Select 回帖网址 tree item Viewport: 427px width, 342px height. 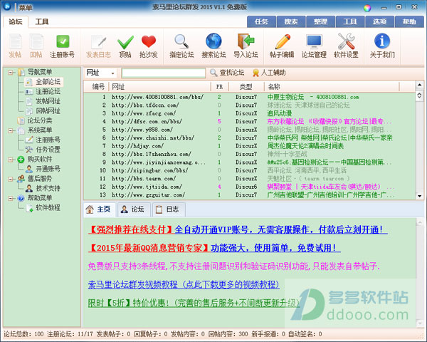click(x=43, y=110)
